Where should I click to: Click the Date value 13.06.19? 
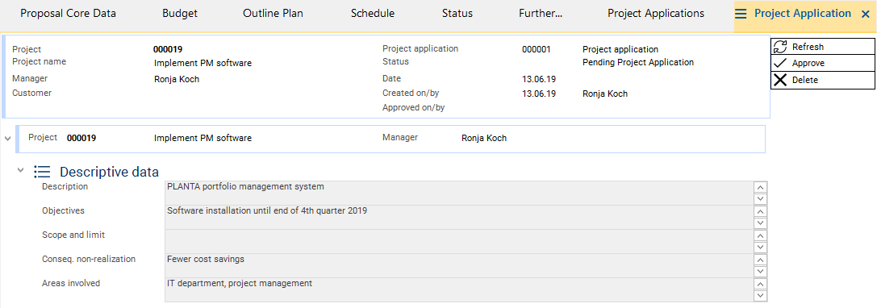coord(539,79)
